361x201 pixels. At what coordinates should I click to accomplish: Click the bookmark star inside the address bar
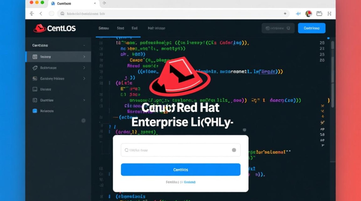[x=285, y=13]
